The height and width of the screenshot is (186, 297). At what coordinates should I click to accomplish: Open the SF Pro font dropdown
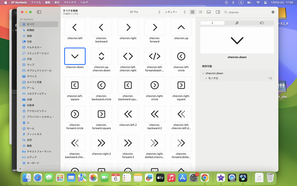tap(145, 12)
